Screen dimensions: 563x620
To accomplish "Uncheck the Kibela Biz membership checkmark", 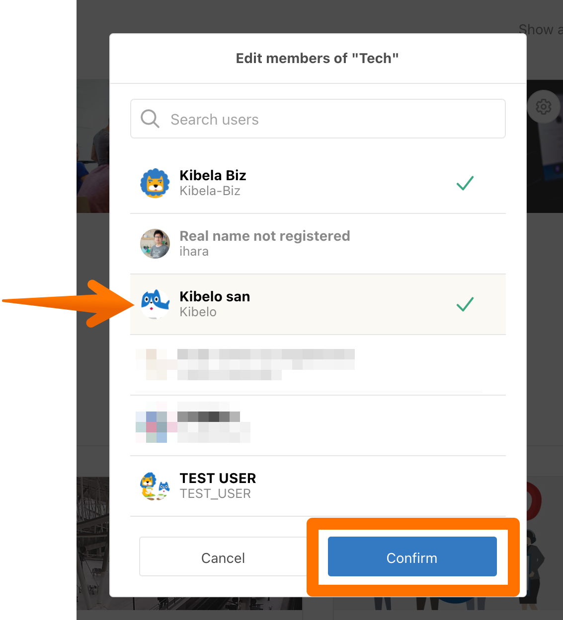I will (x=465, y=183).
